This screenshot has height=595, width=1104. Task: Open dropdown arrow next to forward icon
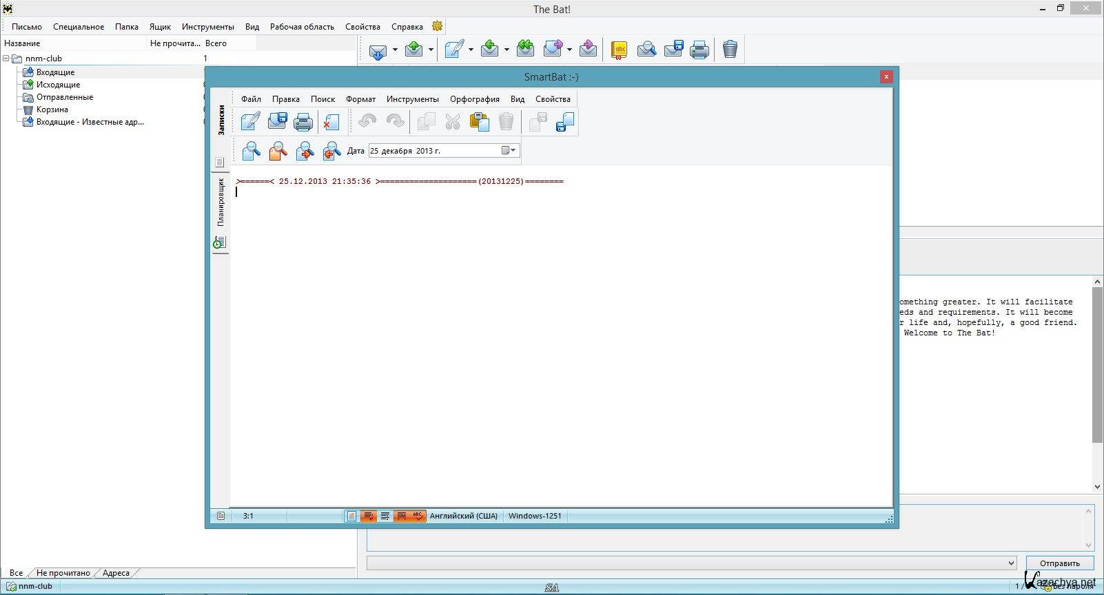click(x=569, y=50)
